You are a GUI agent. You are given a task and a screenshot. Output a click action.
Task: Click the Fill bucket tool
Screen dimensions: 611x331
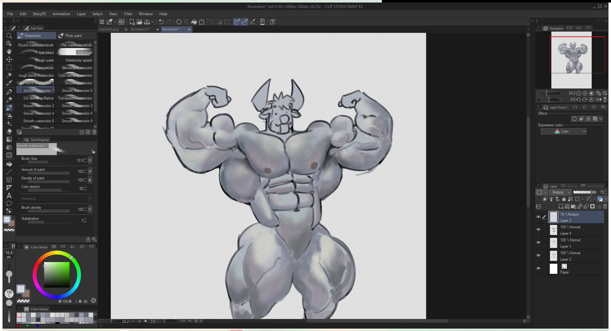9,164
